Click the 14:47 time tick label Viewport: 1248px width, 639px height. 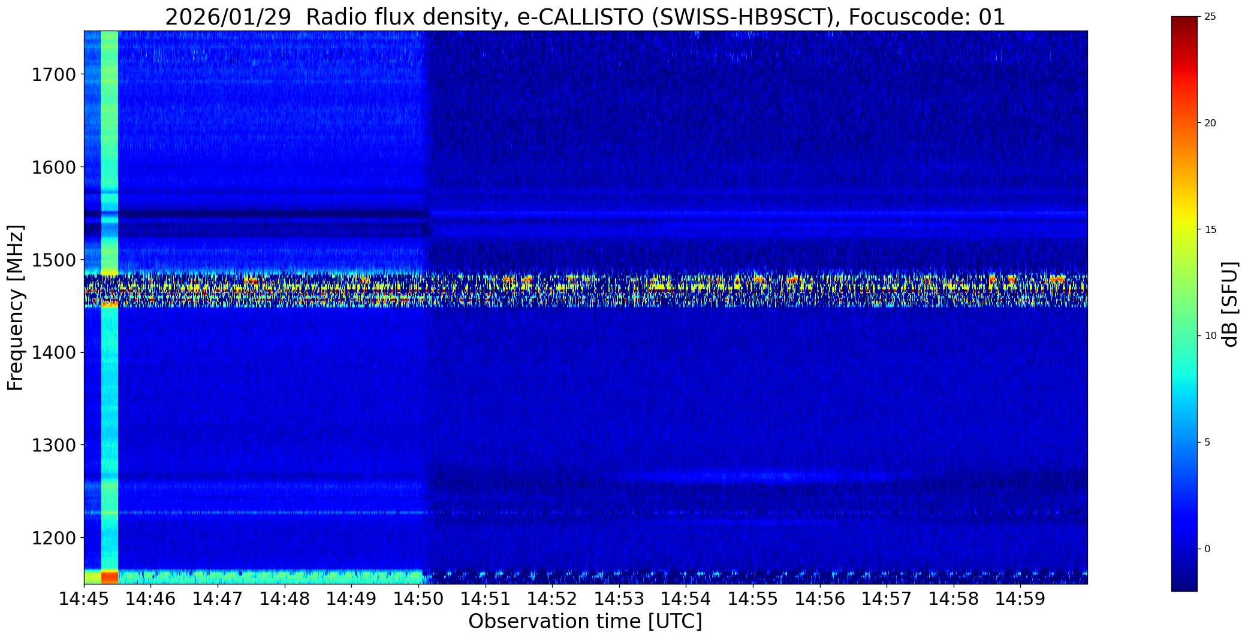point(218,598)
